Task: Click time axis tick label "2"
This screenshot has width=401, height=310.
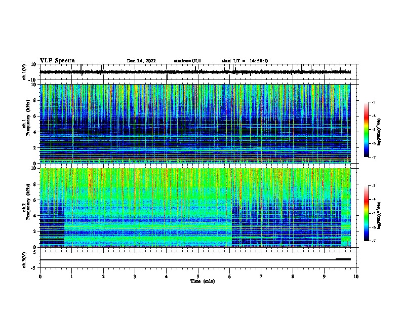Action: click(x=103, y=277)
